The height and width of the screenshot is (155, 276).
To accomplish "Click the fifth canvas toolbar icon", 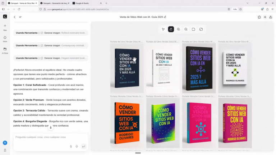I will coord(193,29).
